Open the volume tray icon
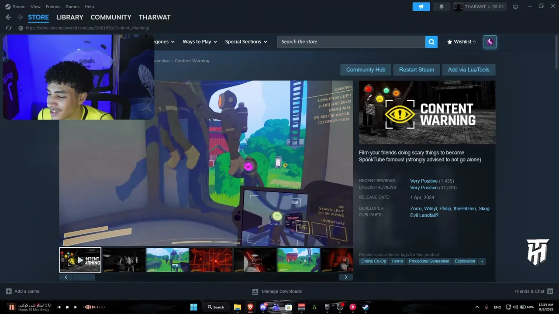 point(515,307)
